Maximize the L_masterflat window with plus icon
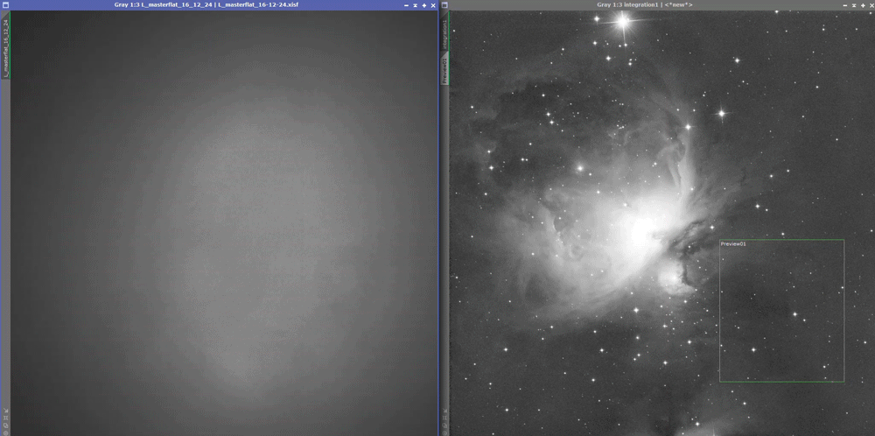 424,5
